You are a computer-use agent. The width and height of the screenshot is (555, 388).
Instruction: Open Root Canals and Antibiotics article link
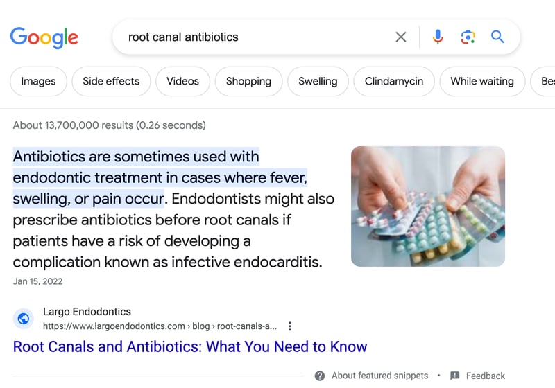[x=190, y=346]
